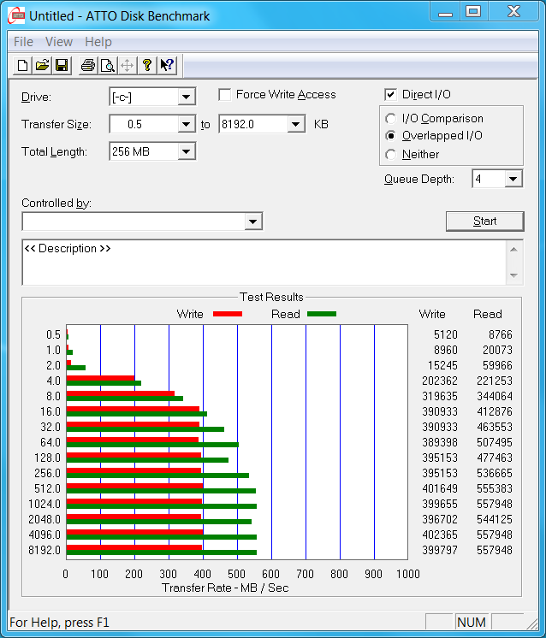
Task: Open the Controlled by dropdown
Action: point(252,222)
